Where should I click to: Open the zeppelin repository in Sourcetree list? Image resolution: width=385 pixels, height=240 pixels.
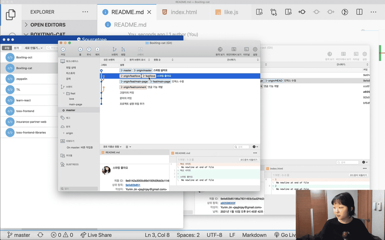(29, 79)
